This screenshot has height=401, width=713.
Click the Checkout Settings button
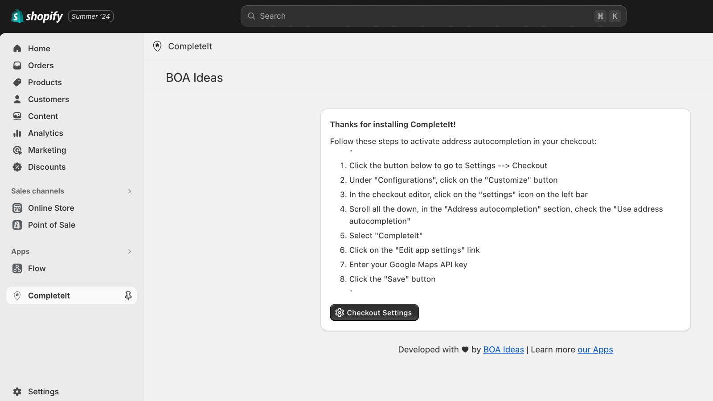coord(374,312)
